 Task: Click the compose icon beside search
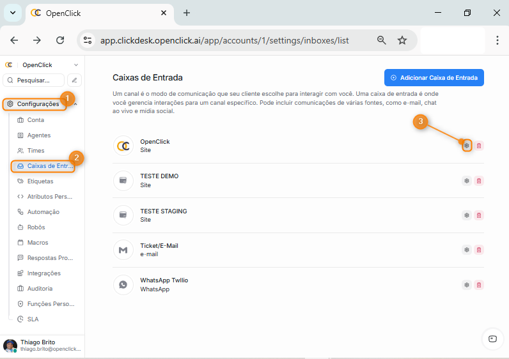pyautogui.click(x=75, y=80)
